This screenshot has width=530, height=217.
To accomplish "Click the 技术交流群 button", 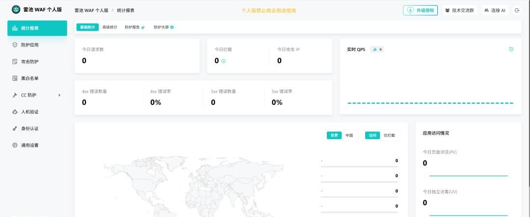I will click(x=460, y=10).
